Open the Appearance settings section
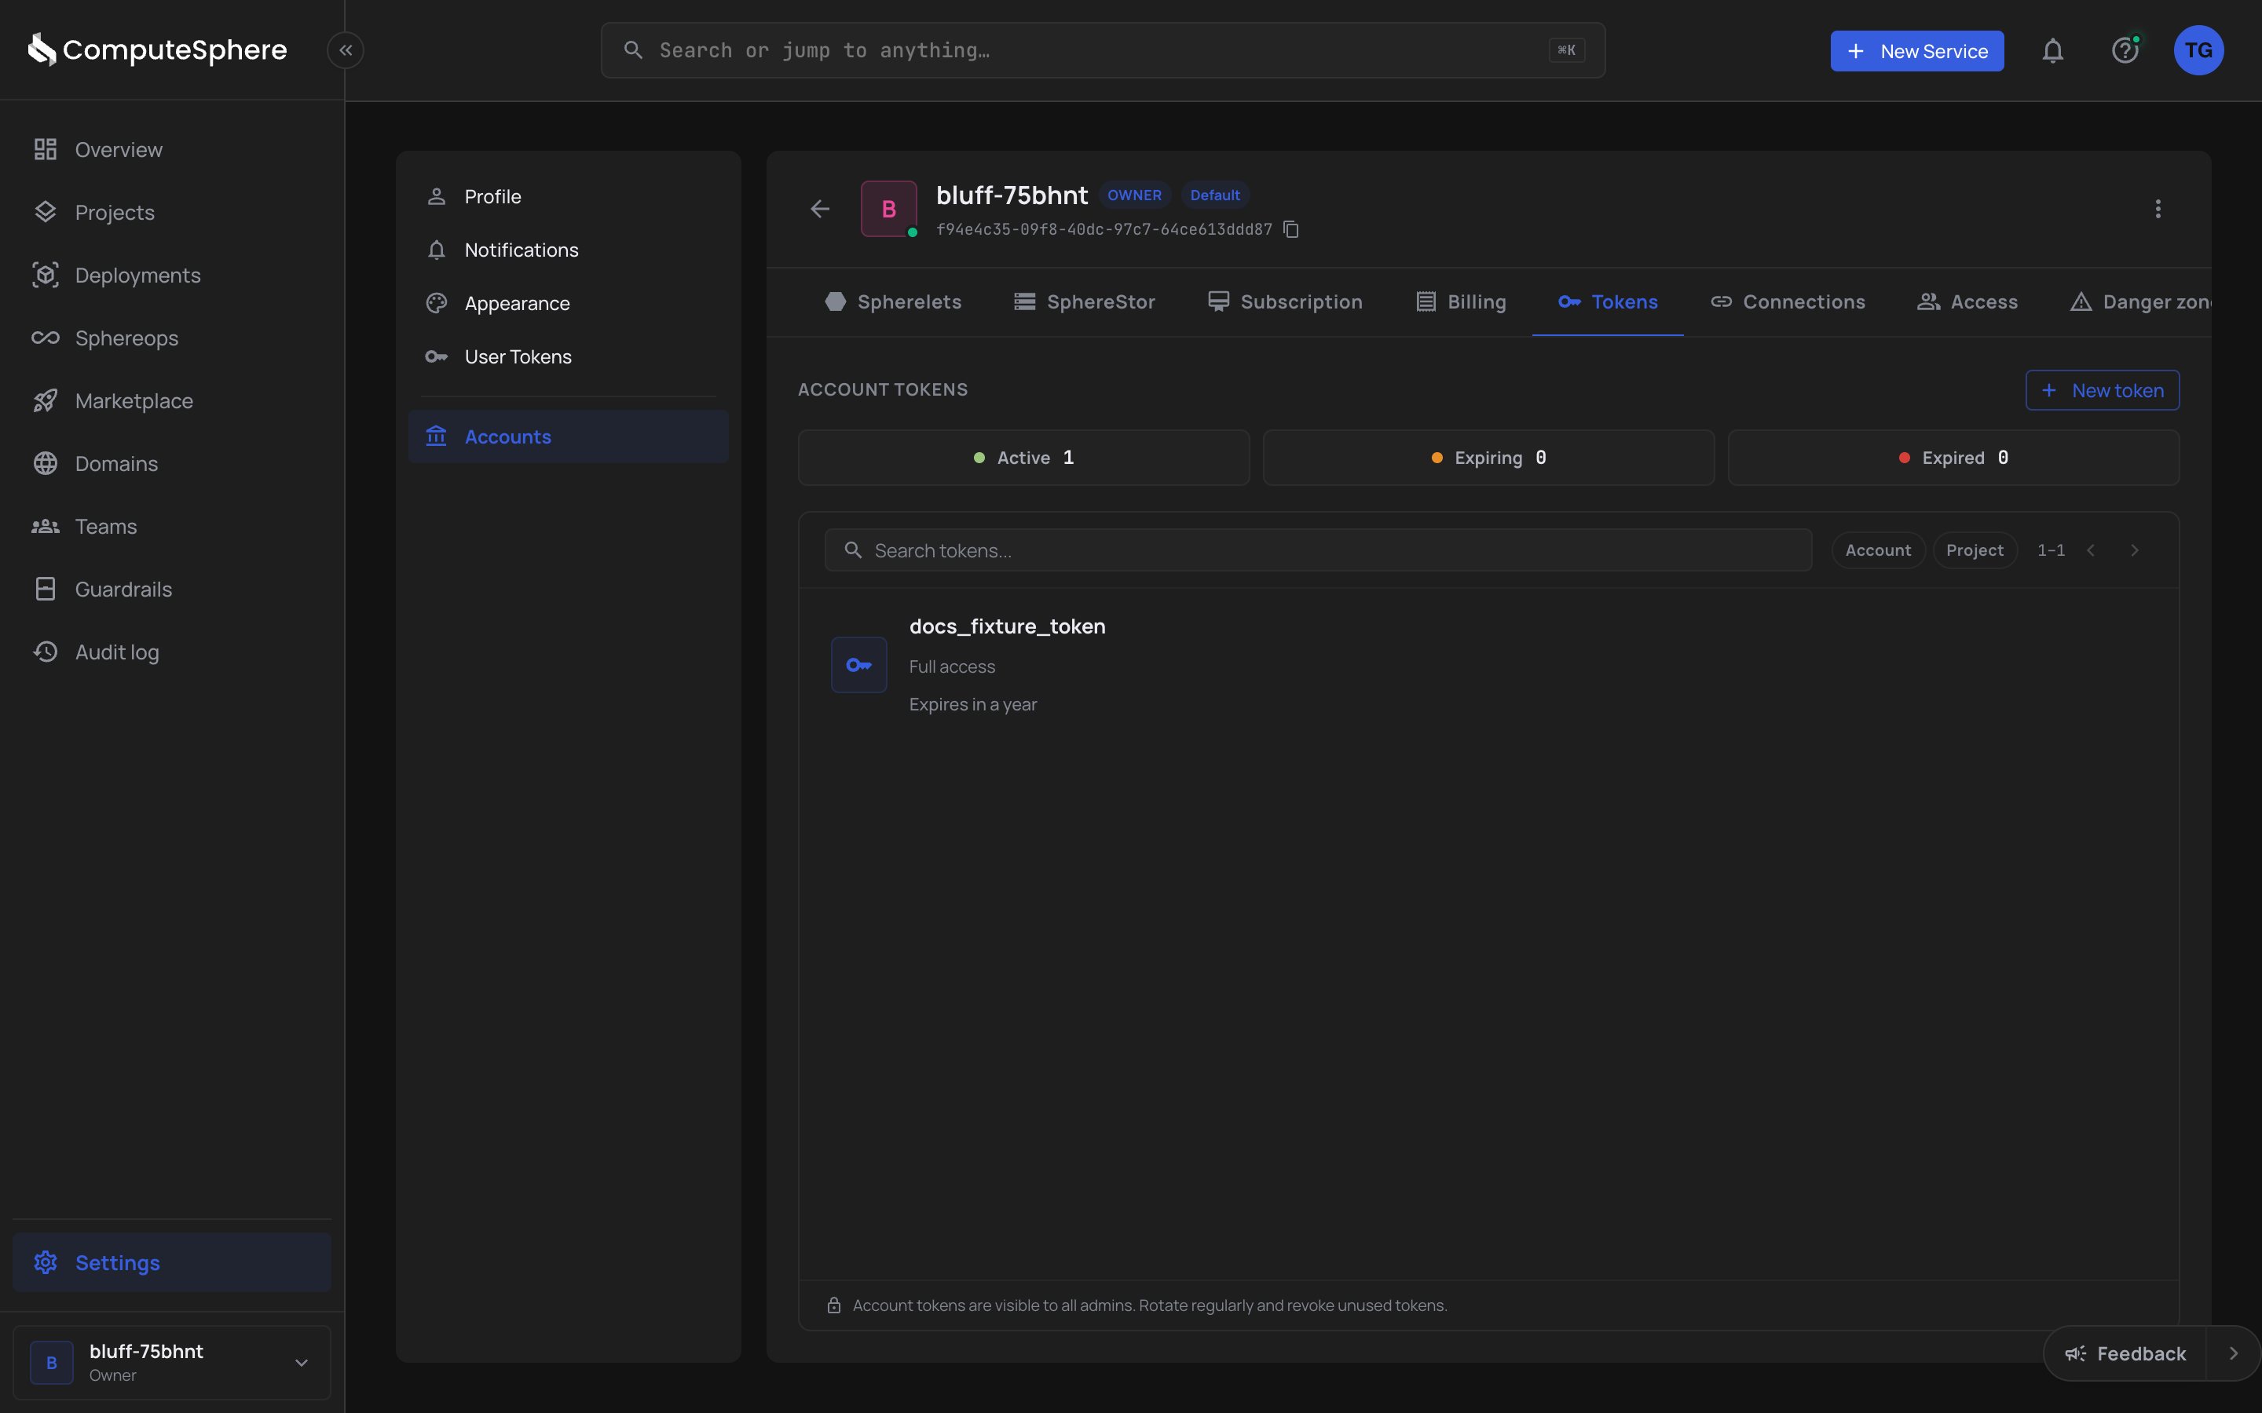 569,303
